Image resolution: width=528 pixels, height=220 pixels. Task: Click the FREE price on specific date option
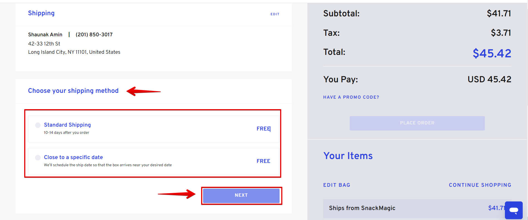pos(263,161)
